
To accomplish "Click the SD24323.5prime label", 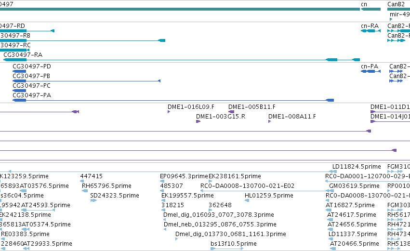I will [115, 196].
